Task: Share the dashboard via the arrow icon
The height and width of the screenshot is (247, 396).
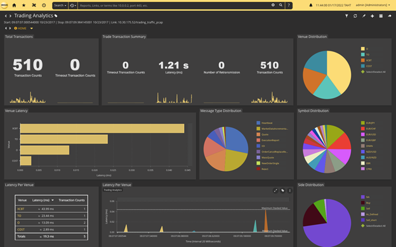Action: pos(390,16)
